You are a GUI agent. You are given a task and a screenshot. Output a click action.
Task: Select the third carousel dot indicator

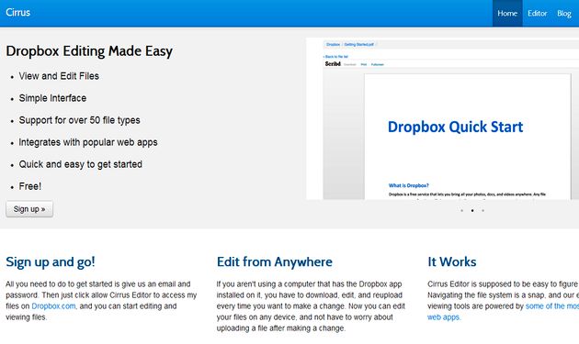point(482,211)
